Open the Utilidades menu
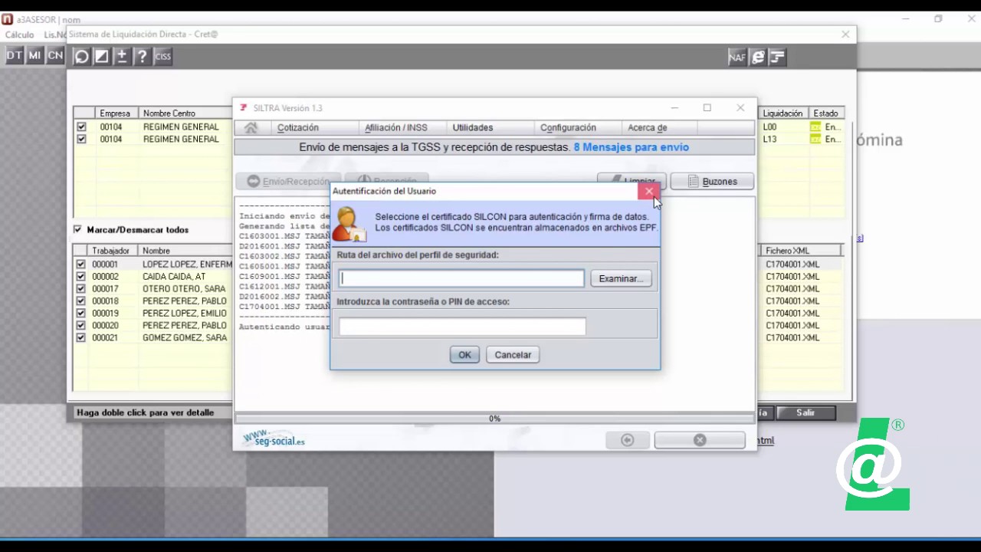The height and width of the screenshot is (552, 981). pos(473,128)
